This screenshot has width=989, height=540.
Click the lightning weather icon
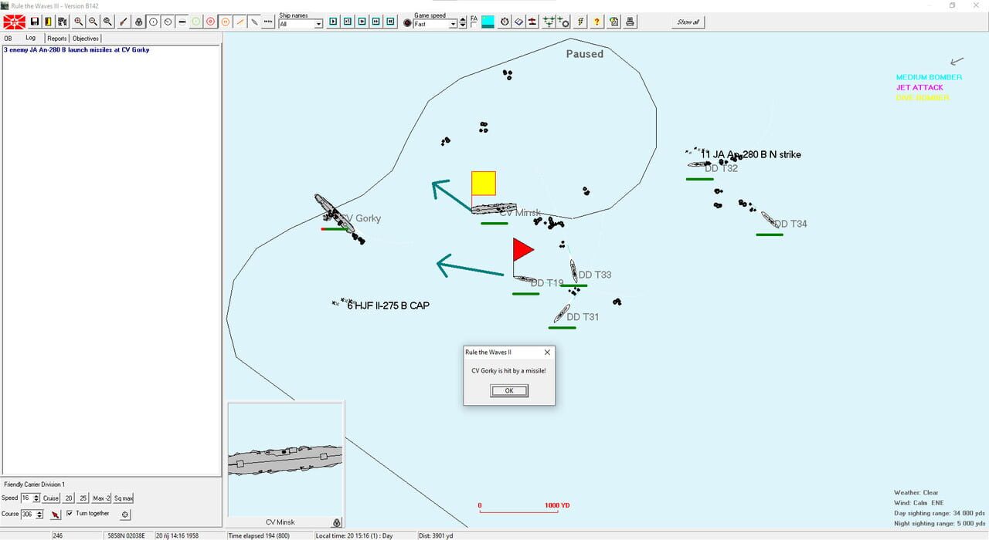tap(580, 21)
